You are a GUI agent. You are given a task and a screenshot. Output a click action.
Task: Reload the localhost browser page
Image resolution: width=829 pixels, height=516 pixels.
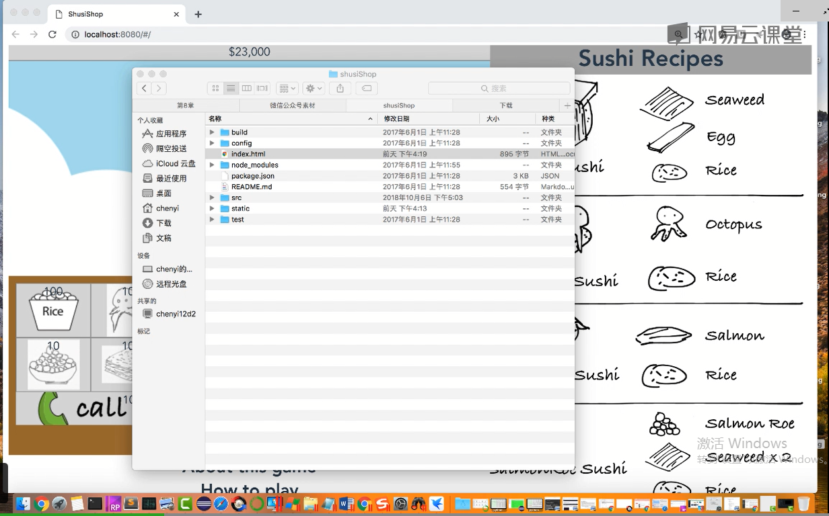tap(52, 34)
